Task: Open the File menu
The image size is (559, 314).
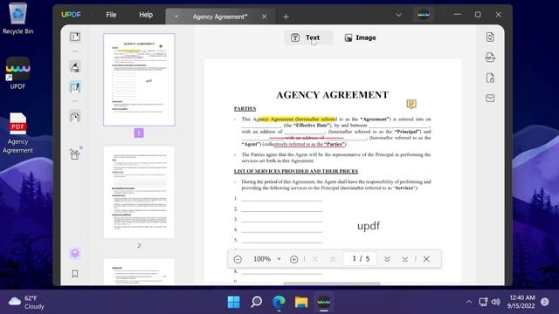Action: click(x=111, y=15)
